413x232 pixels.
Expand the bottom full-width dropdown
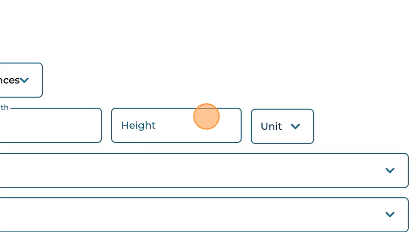[x=203, y=215]
